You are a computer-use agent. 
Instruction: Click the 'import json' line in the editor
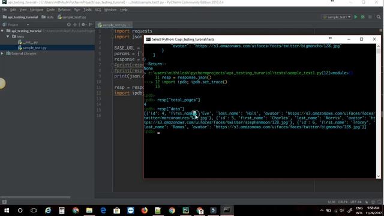point(128,37)
